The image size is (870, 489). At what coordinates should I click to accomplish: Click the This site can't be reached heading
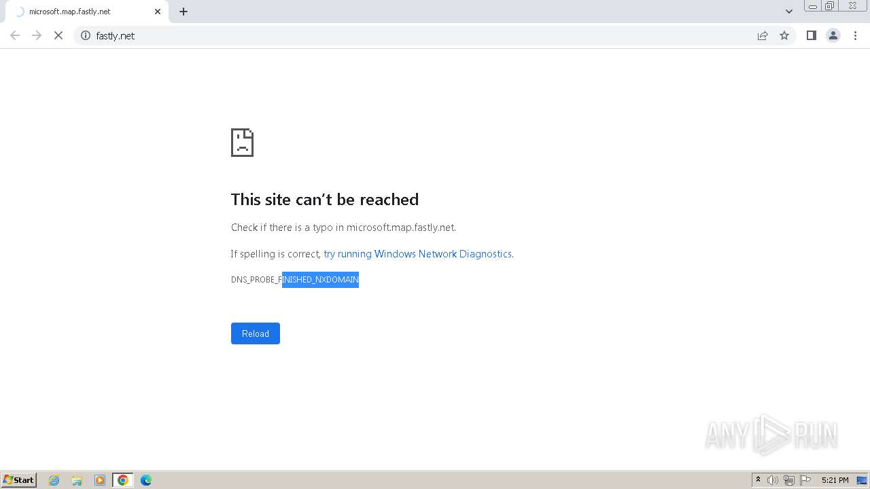[x=325, y=199]
